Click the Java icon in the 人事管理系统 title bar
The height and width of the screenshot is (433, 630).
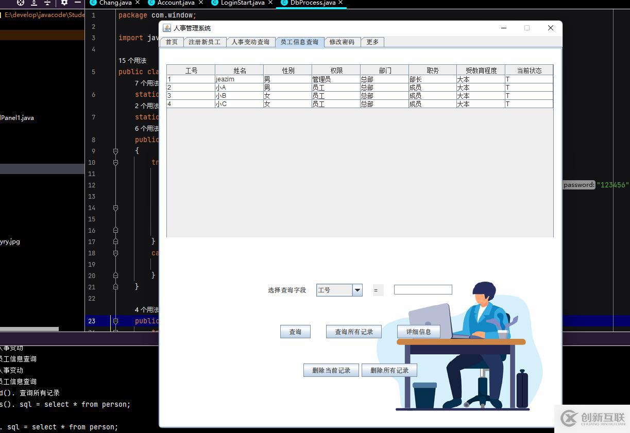point(167,28)
